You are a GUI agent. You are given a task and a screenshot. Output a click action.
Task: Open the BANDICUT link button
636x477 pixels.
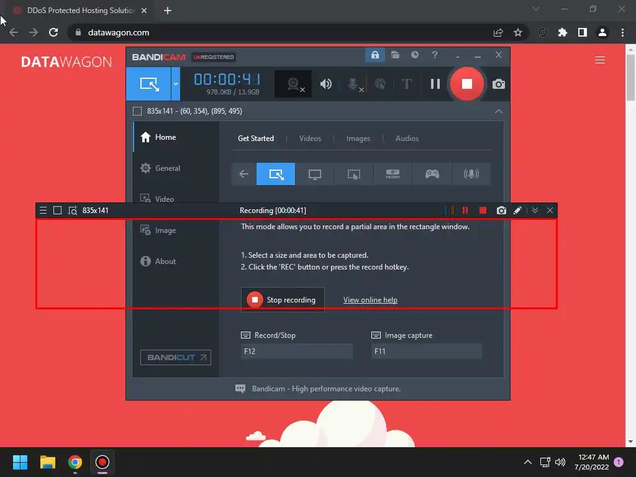click(176, 357)
